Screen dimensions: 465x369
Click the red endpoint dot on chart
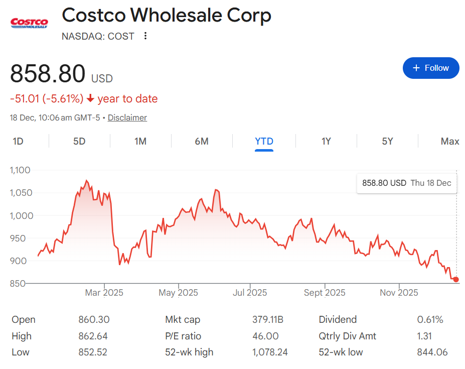click(456, 280)
